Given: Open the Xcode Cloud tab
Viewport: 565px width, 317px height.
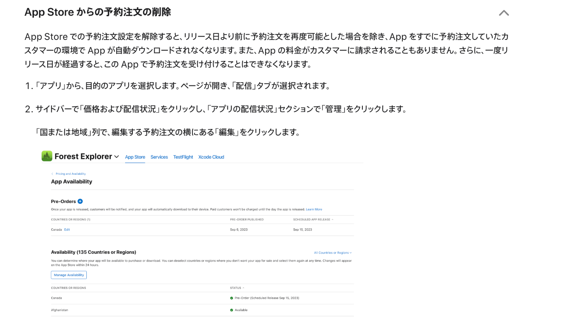Looking at the screenshot, I should pyautogui.click(x=211, y=157).
